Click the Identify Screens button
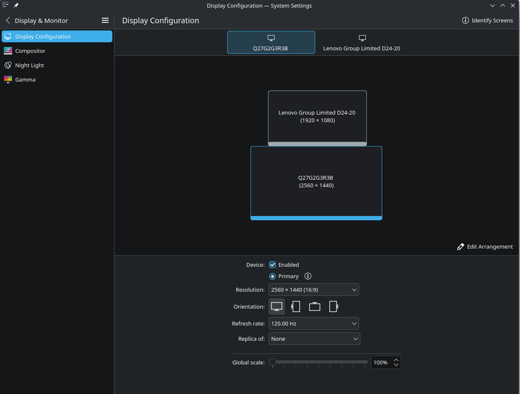This screenshot has width=520, height=394. pos(487,20)
